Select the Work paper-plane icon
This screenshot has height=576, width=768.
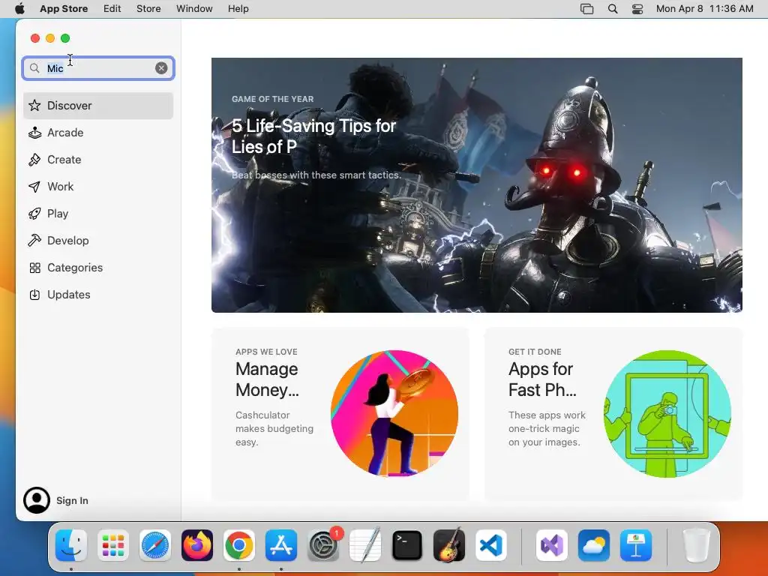34,187
